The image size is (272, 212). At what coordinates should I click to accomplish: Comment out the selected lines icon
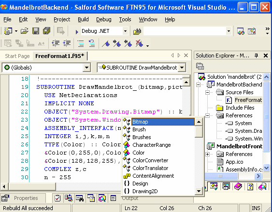81,43
